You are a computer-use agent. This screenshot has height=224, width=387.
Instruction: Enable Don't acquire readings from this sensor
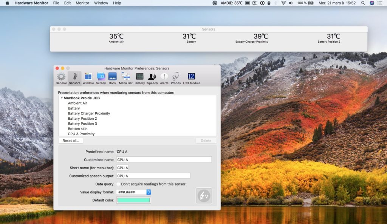pos(118,184)
